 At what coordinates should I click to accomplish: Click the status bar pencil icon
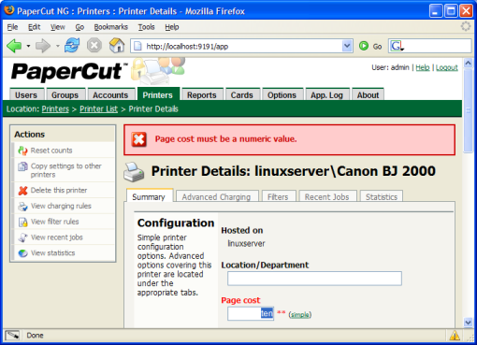point(12,336)
